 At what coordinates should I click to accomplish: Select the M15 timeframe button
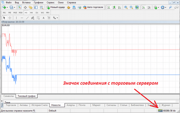15,13
